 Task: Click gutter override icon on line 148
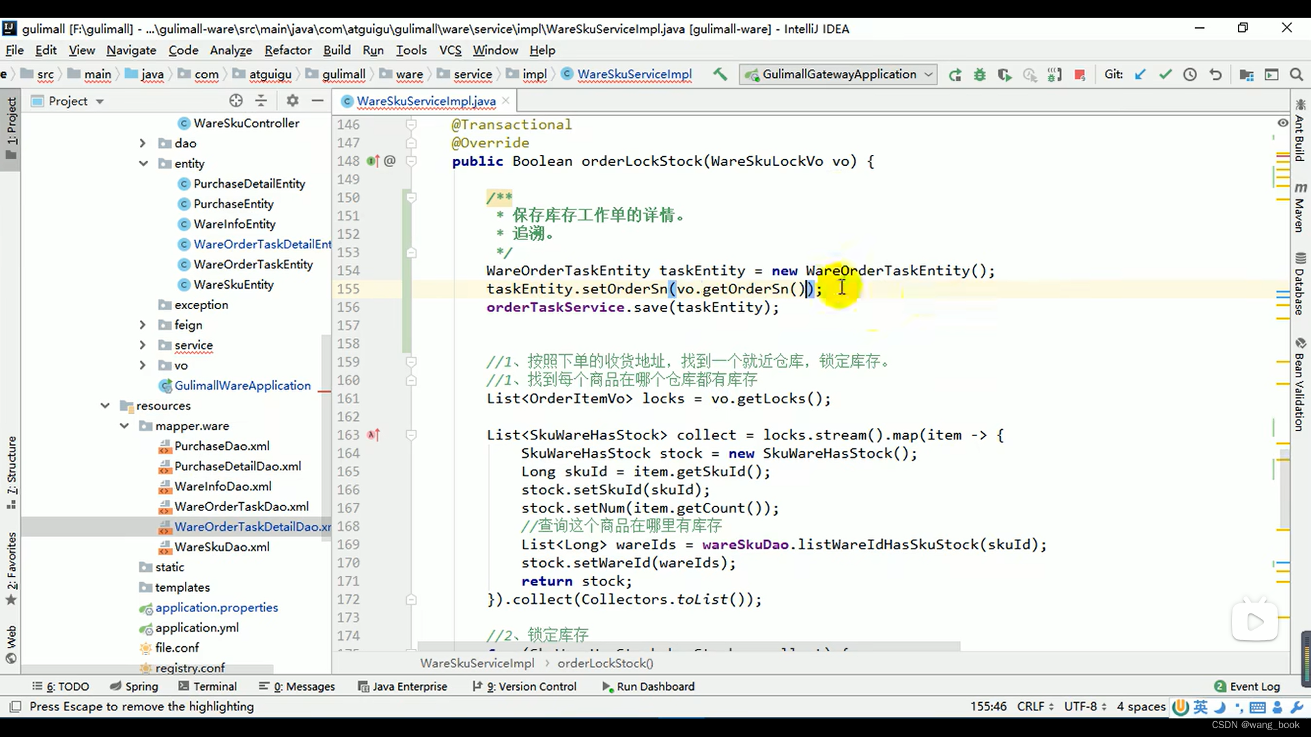pos(373,161)
